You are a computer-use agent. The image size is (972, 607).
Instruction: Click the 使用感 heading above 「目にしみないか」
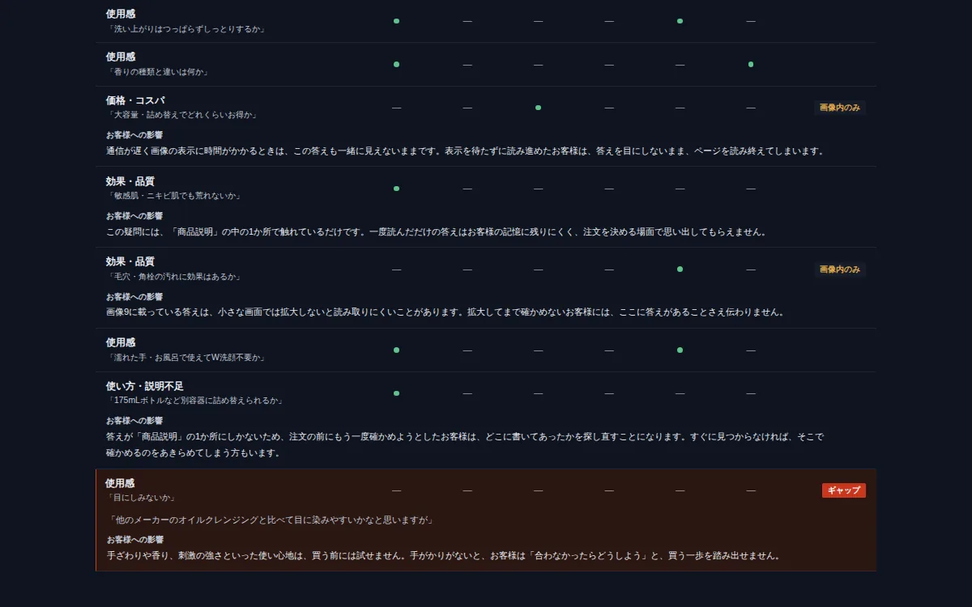pyautogui.click(x=120, y=483)
